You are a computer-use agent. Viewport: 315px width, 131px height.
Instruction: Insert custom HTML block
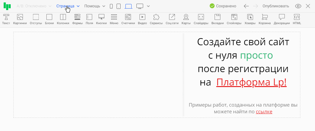(297, 19)
